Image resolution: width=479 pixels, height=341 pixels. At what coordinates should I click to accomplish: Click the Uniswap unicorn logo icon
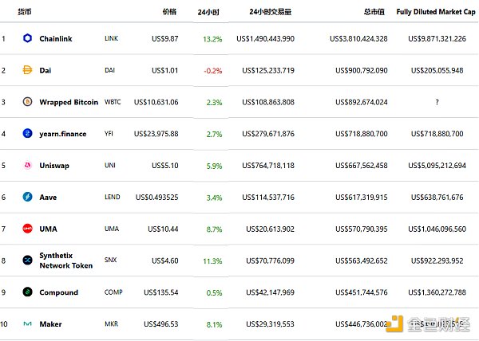point(27,166)
